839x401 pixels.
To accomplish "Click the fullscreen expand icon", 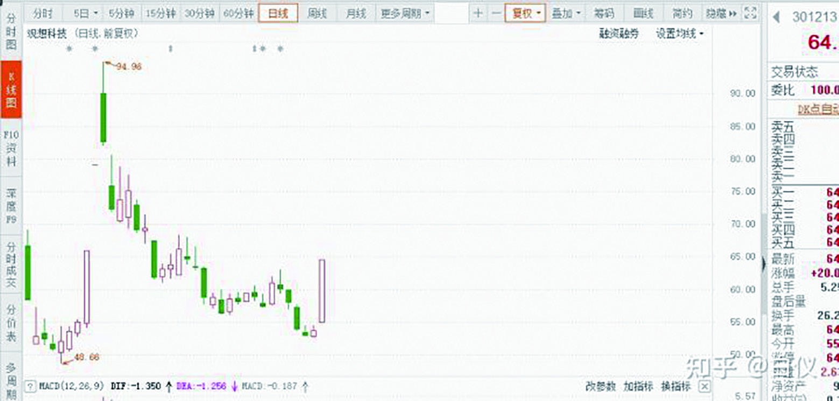I will [x=750, y=13].
